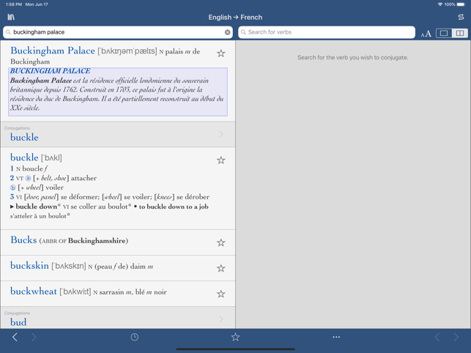Screen dimensions: 471x353
Task: Open the text size adjustment option
Action: point(426,33)
